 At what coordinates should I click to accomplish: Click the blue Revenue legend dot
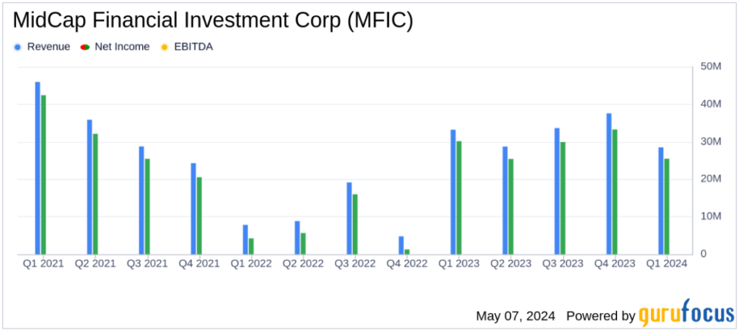tap(18, 47)
